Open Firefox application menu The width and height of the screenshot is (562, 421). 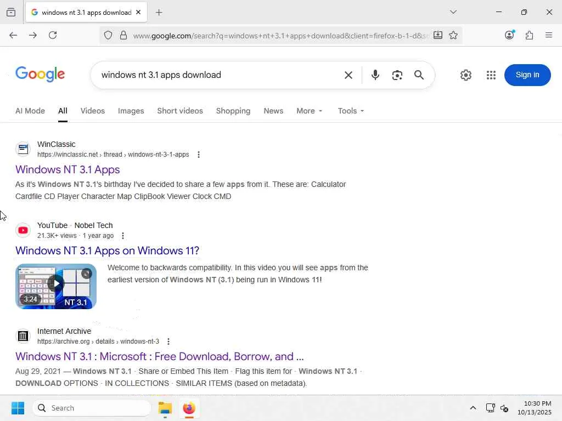pos(548,35)
